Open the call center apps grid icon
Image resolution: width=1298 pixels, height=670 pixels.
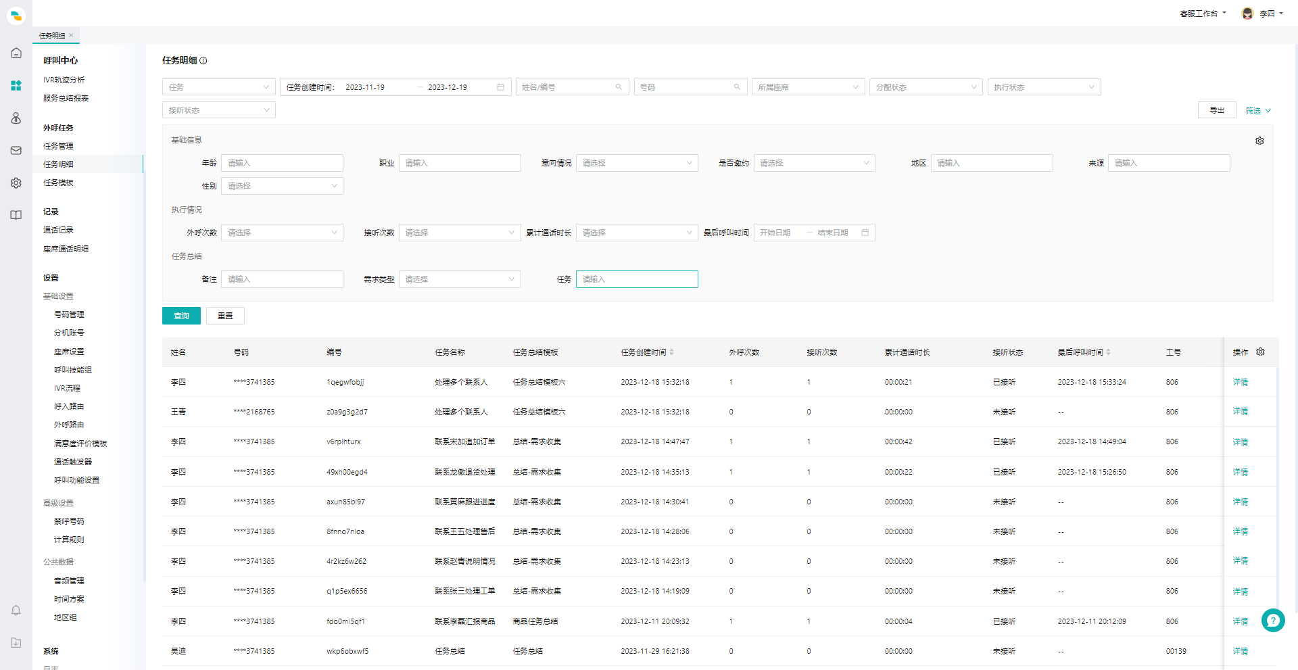[x=16, y=85]
